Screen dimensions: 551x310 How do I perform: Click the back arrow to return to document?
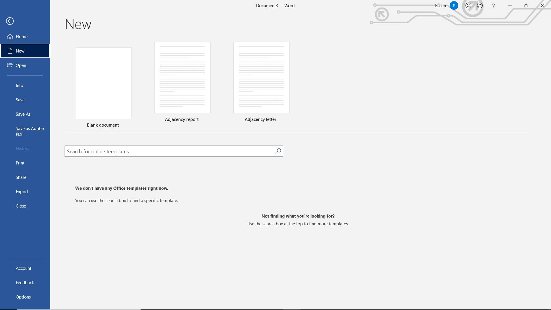pos(10,21)
